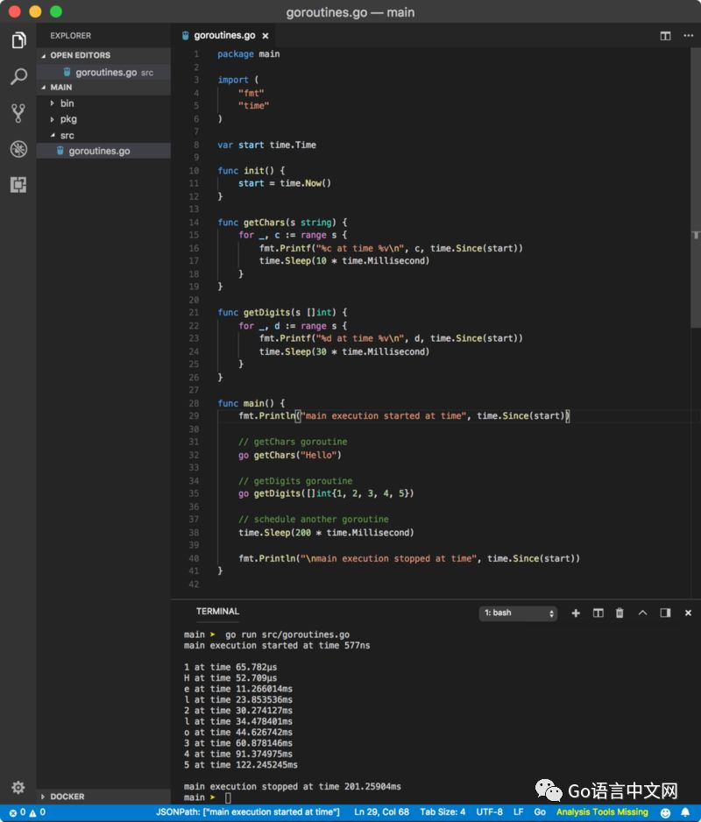The width and height of the screenshot is (701, 822).
Task: Click '5 at time 122.245245ms' output line
Action: coord(241,765)
